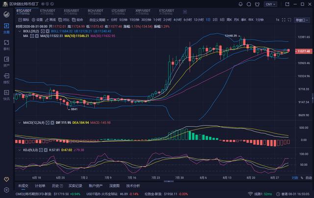
Task: Click the plus icon to add pair tab
Action: tap(185, 12)
